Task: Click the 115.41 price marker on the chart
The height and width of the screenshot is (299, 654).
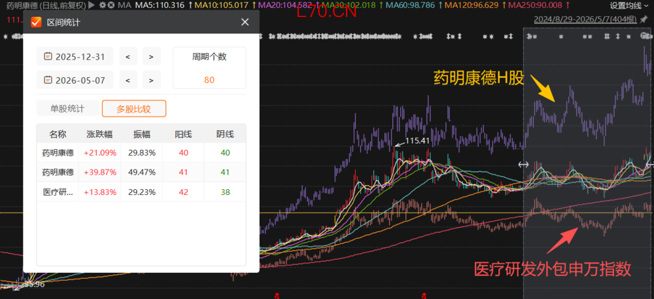Action: pyautogui.click(x=417, y=141)
